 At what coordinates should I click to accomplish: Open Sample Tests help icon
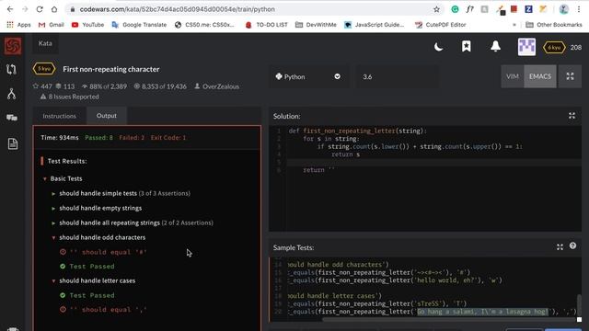572,245
